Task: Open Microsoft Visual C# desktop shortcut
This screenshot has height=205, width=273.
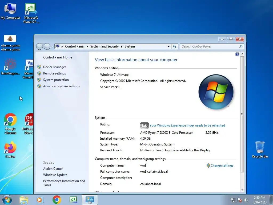Action: pyautogui.click(x=31, y=13)
